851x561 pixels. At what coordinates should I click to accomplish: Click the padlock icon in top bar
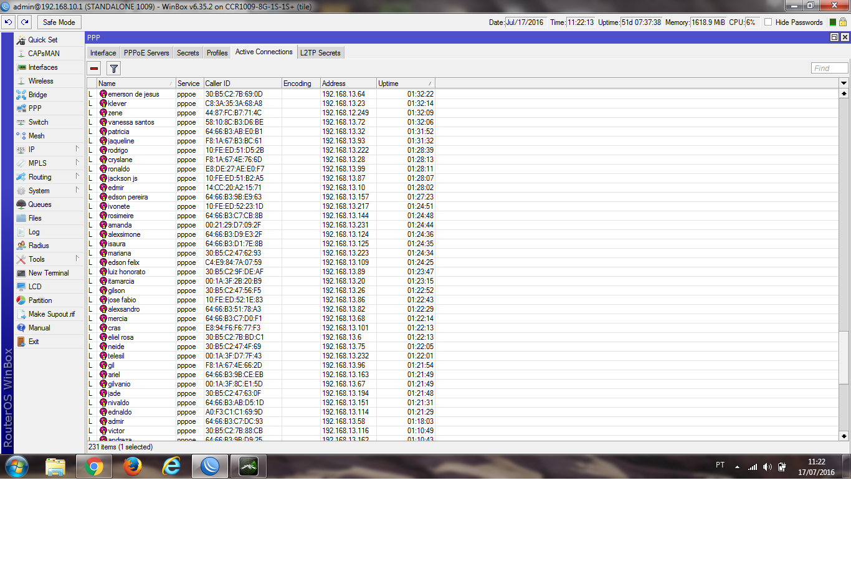843,22
